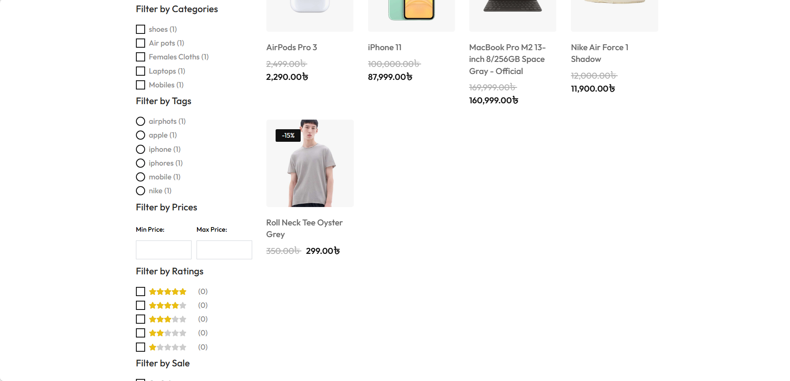Focus the Max Price input box

click(224, 250)
